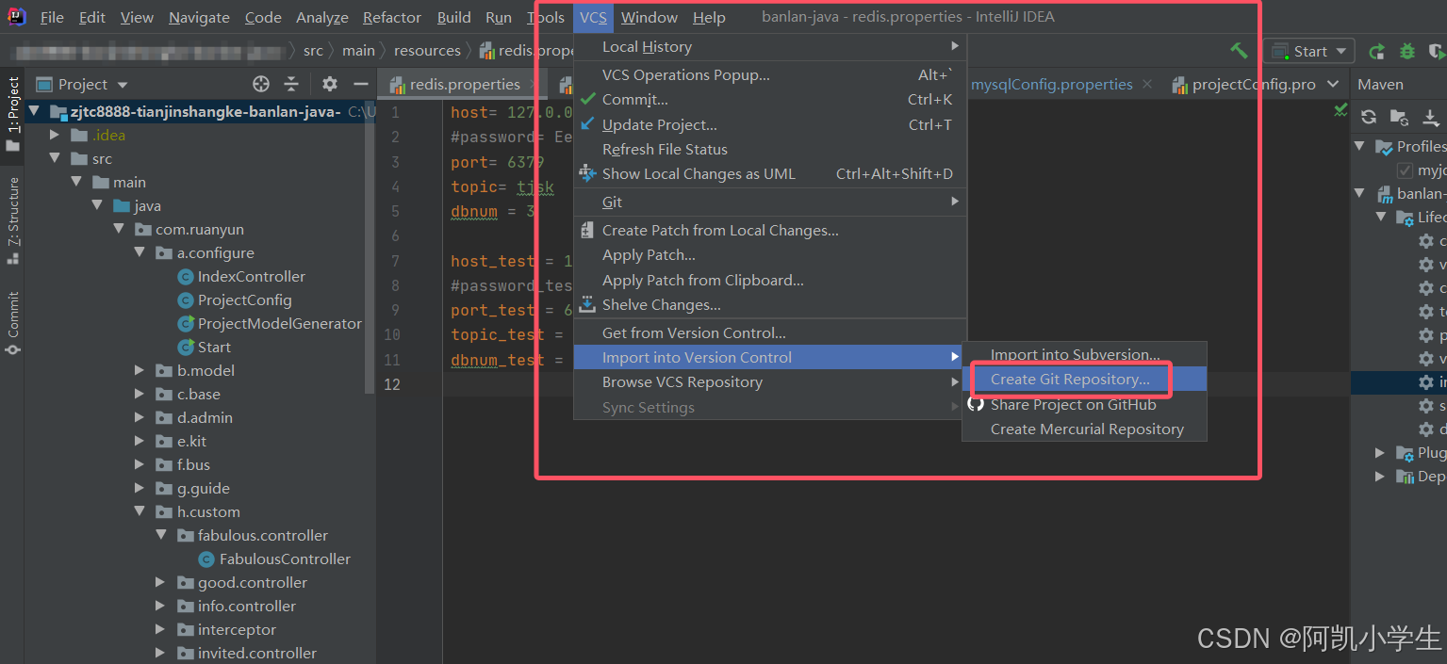1447x664 pixels.
Task: Click the Debug bug icon
Action: 1407,51
